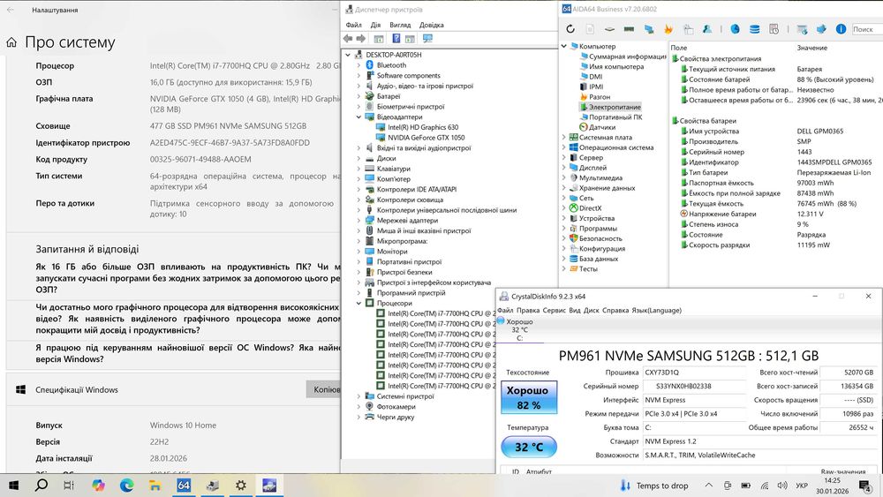The image size is (883, 497).
Task: Expand Фотокамери node in Device Manager
Action: click(358, 406)
